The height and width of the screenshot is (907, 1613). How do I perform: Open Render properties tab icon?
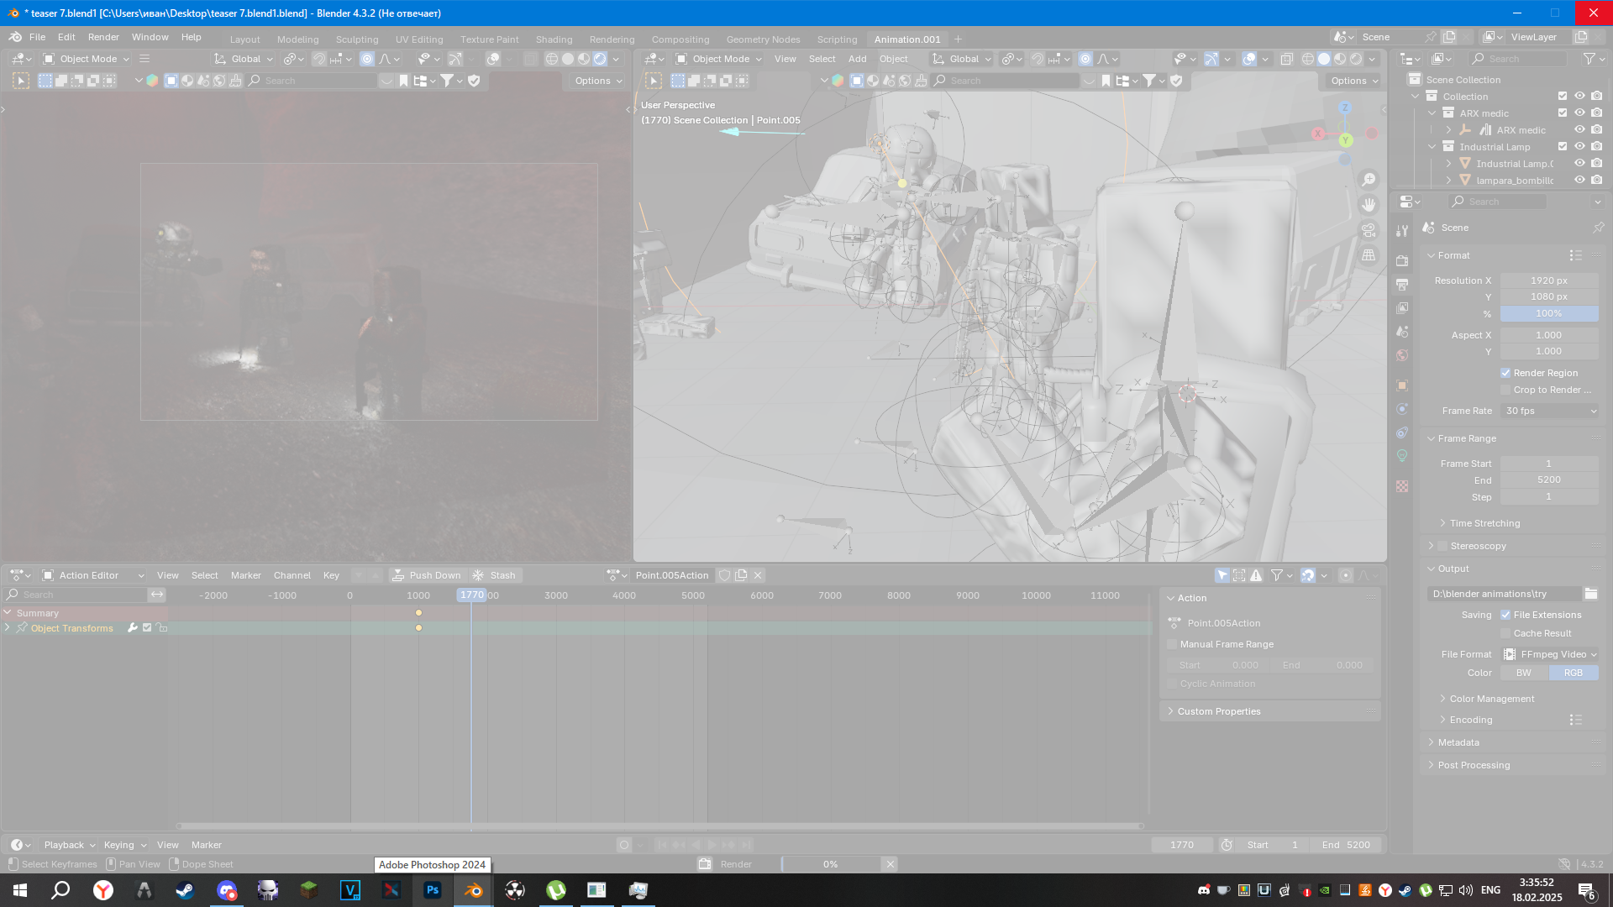point(1402,260)
